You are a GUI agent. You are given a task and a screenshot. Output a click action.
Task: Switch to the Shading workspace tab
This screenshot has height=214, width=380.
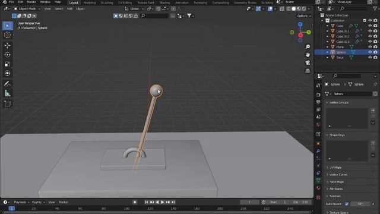(x=164, y=2)
